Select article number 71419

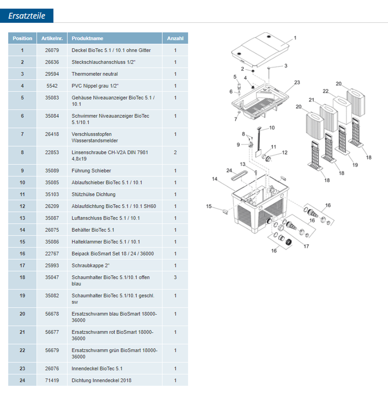(52, 380)
